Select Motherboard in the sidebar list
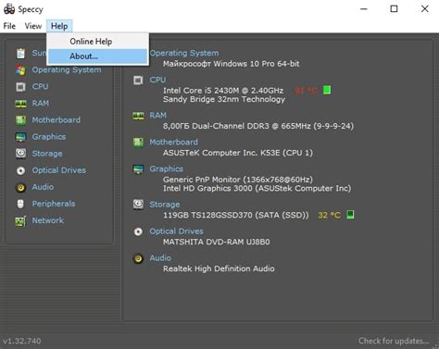The width and height of the screenshot is (439, 349). point(56,120)
